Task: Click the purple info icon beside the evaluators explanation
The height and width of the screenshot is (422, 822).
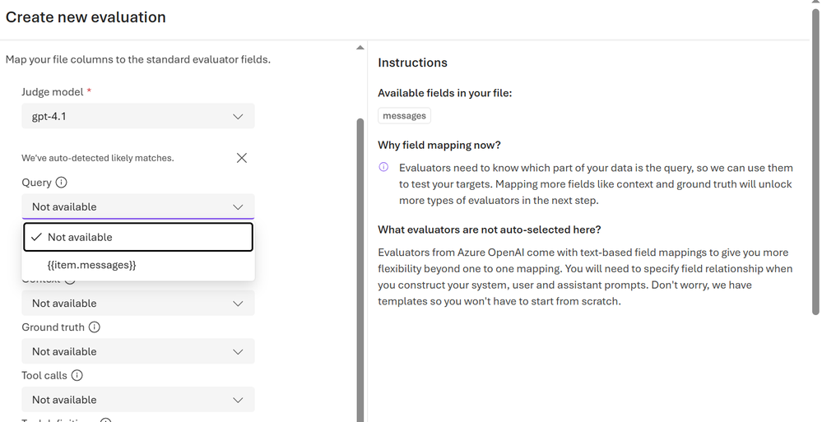Action: pos(383,167)
